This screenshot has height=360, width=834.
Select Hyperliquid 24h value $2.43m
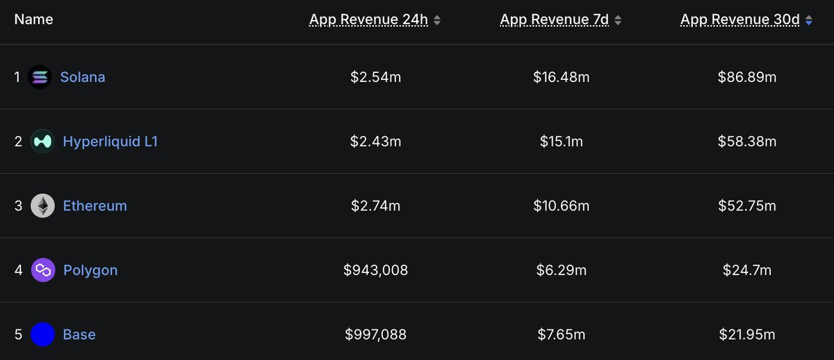point(375,142)
